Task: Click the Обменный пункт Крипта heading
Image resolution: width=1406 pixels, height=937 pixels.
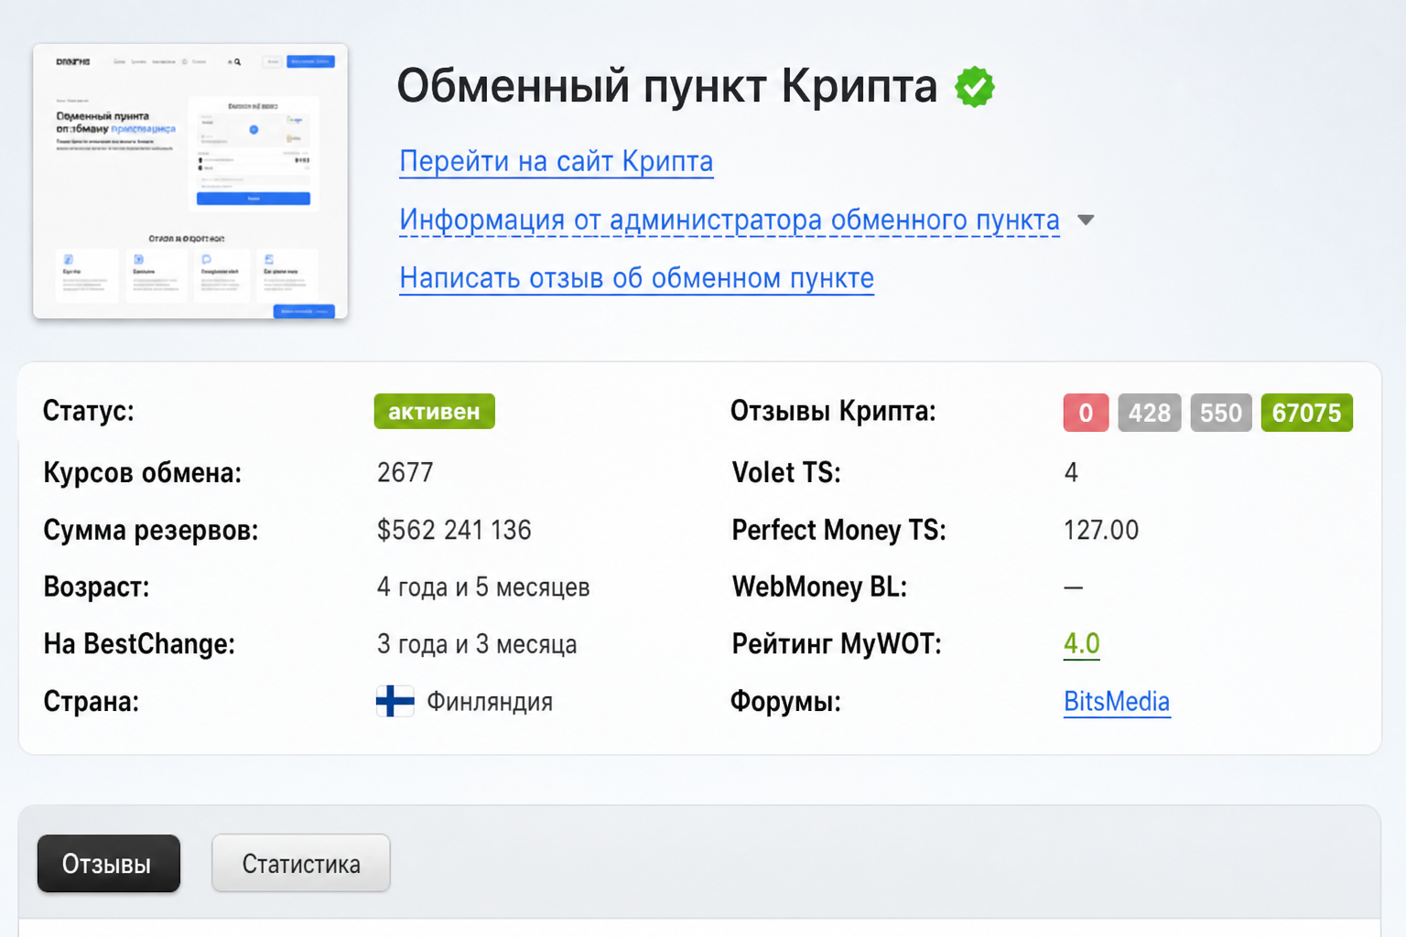Action: 667,87
